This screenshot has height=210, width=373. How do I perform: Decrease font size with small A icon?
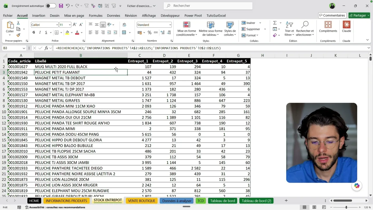pyautogui.click(x=81, y=25)
